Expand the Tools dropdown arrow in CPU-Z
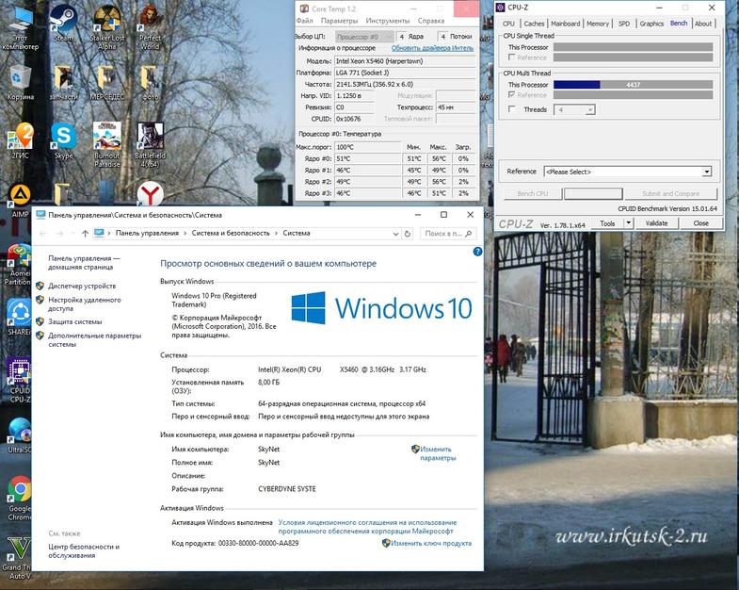739x590 pixels. (x=628, y=222)
